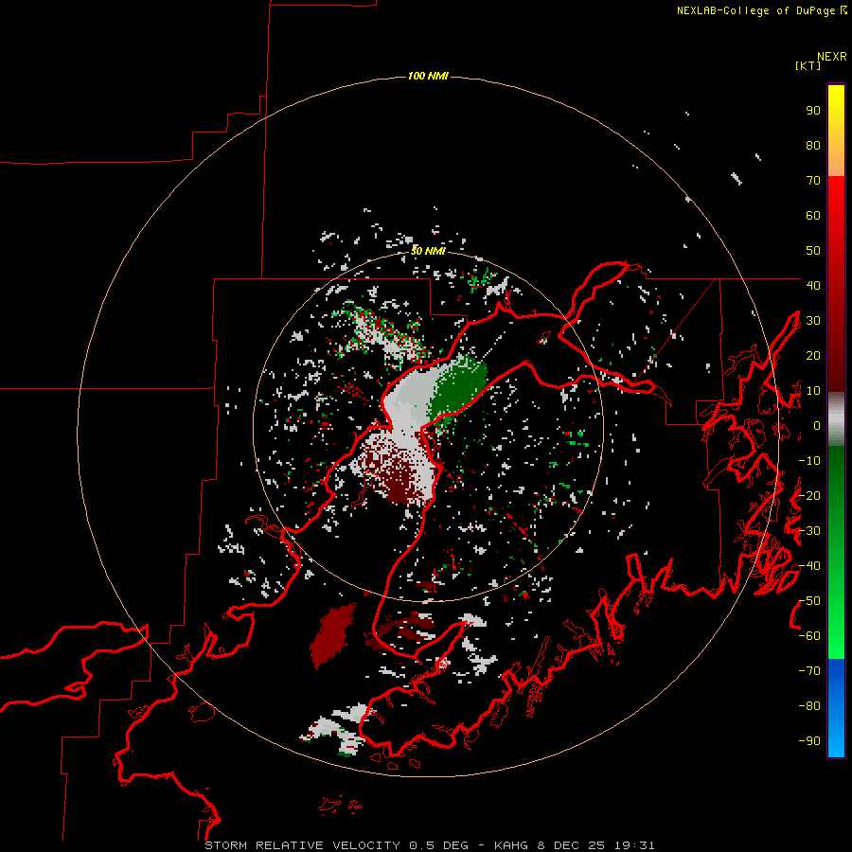Click the "NEXR" label above color scale
Viewport: 852px width, 852px height.
pos(832,57)
